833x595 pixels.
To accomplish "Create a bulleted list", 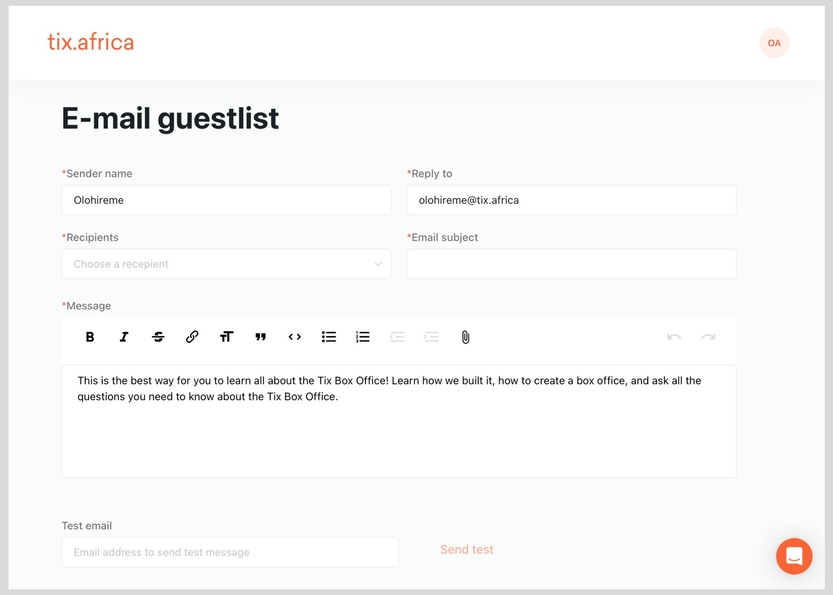I will pyautogui.click(x=329, y=337).
